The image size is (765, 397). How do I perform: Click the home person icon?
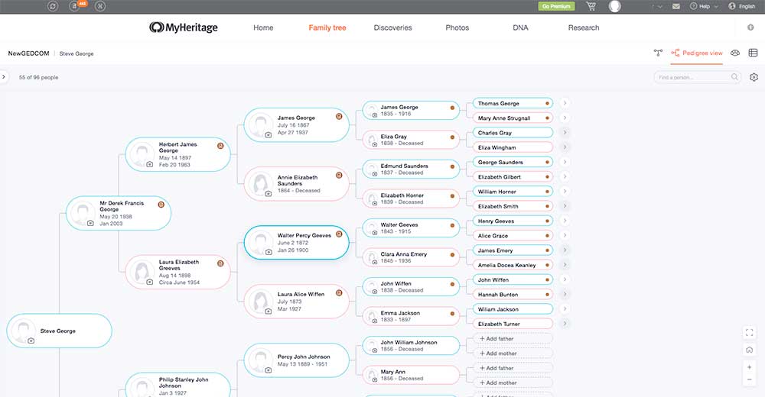coord(750,350)
